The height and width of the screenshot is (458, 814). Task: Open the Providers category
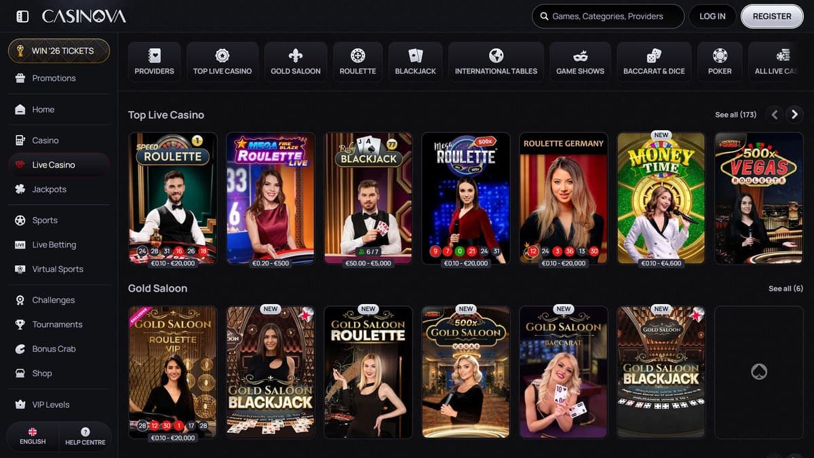click(x=154, y=62)
